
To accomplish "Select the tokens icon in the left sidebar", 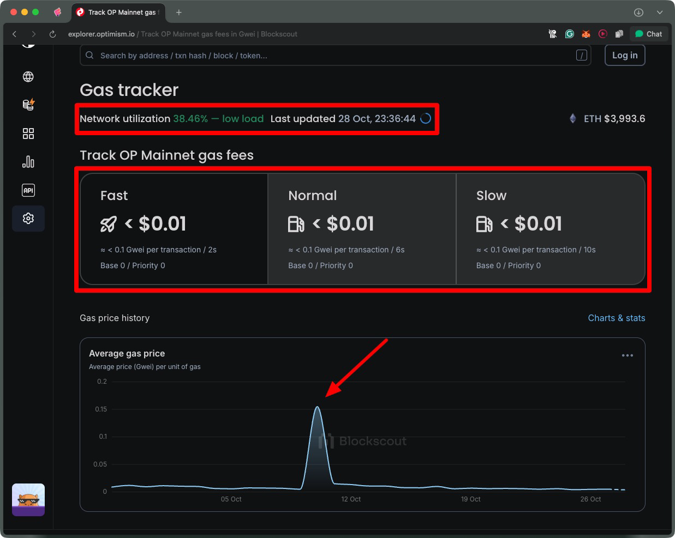I will (28, 105).
